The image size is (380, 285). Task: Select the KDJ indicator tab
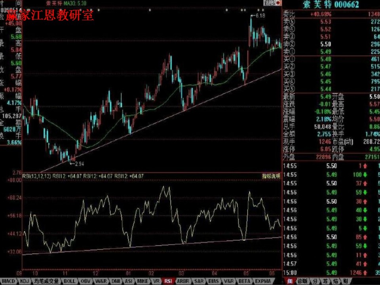[x=25, y=281]
